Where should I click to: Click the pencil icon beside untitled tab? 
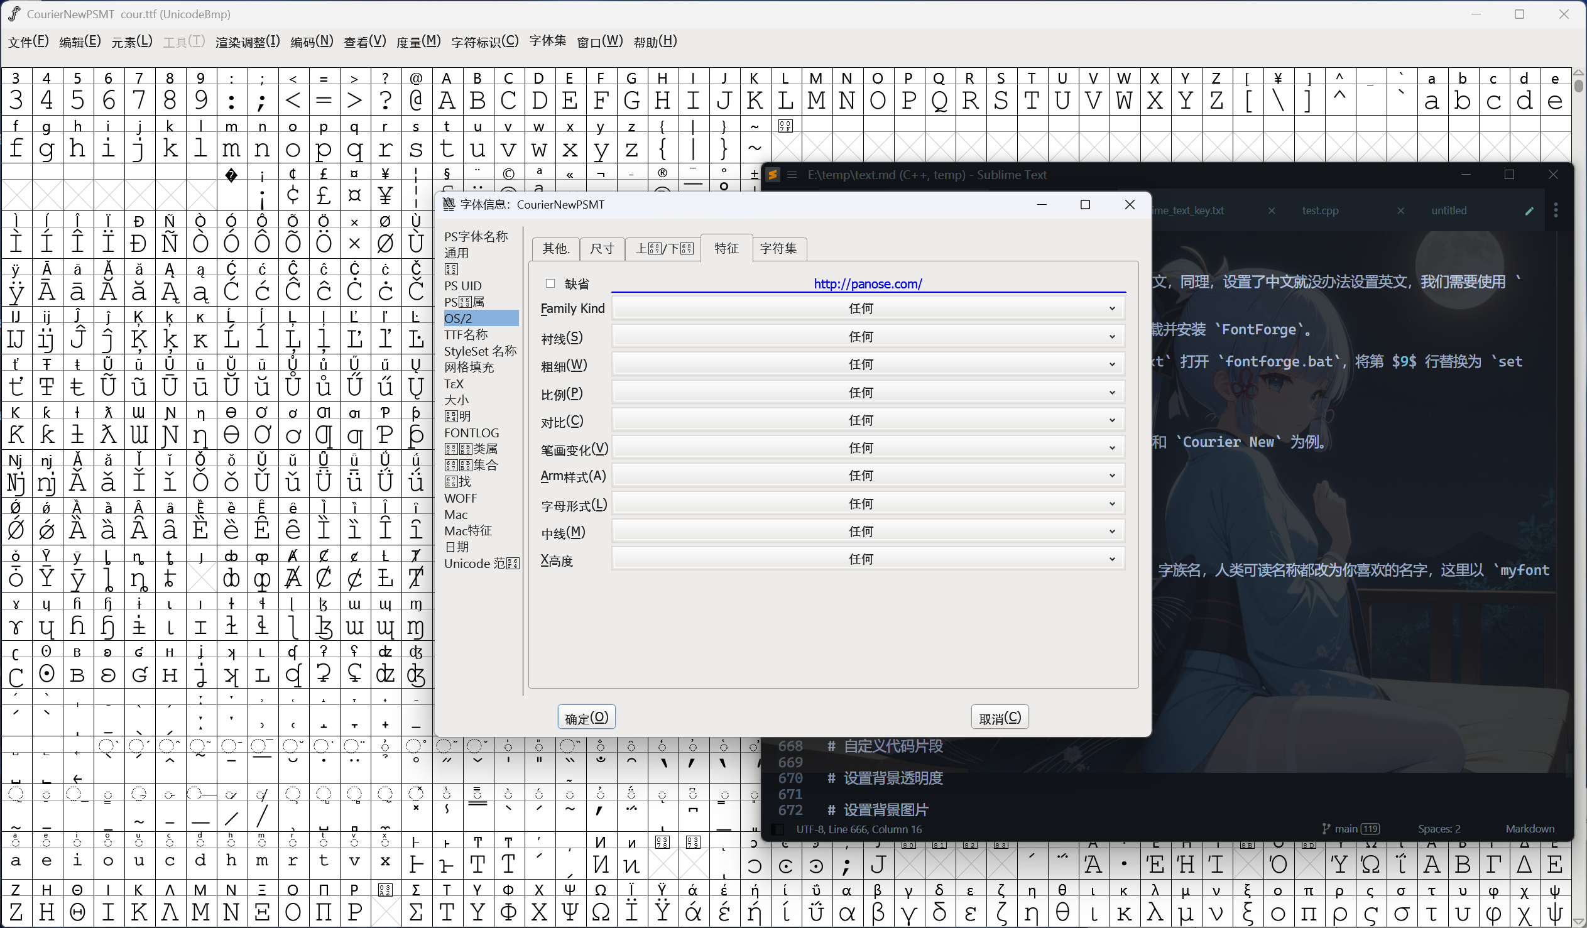pyautogui.click(x=1529, y=211)
